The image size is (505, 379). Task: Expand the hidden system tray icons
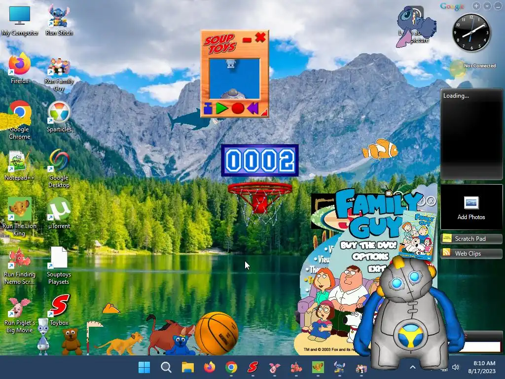pyautogui.click(x=413, y=367)
